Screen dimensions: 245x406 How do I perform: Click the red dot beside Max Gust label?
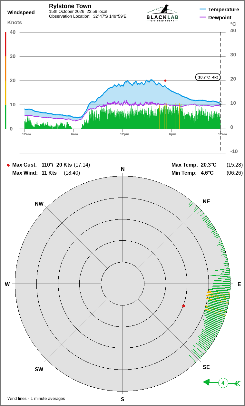(8, 165)
